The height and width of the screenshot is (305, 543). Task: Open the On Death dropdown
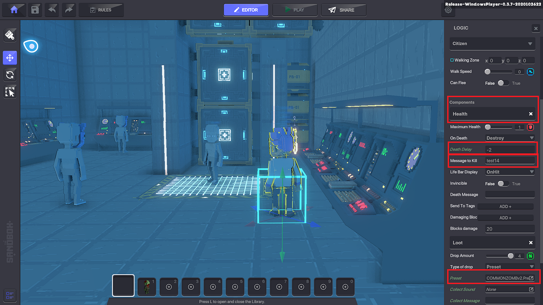pos(510,138)
